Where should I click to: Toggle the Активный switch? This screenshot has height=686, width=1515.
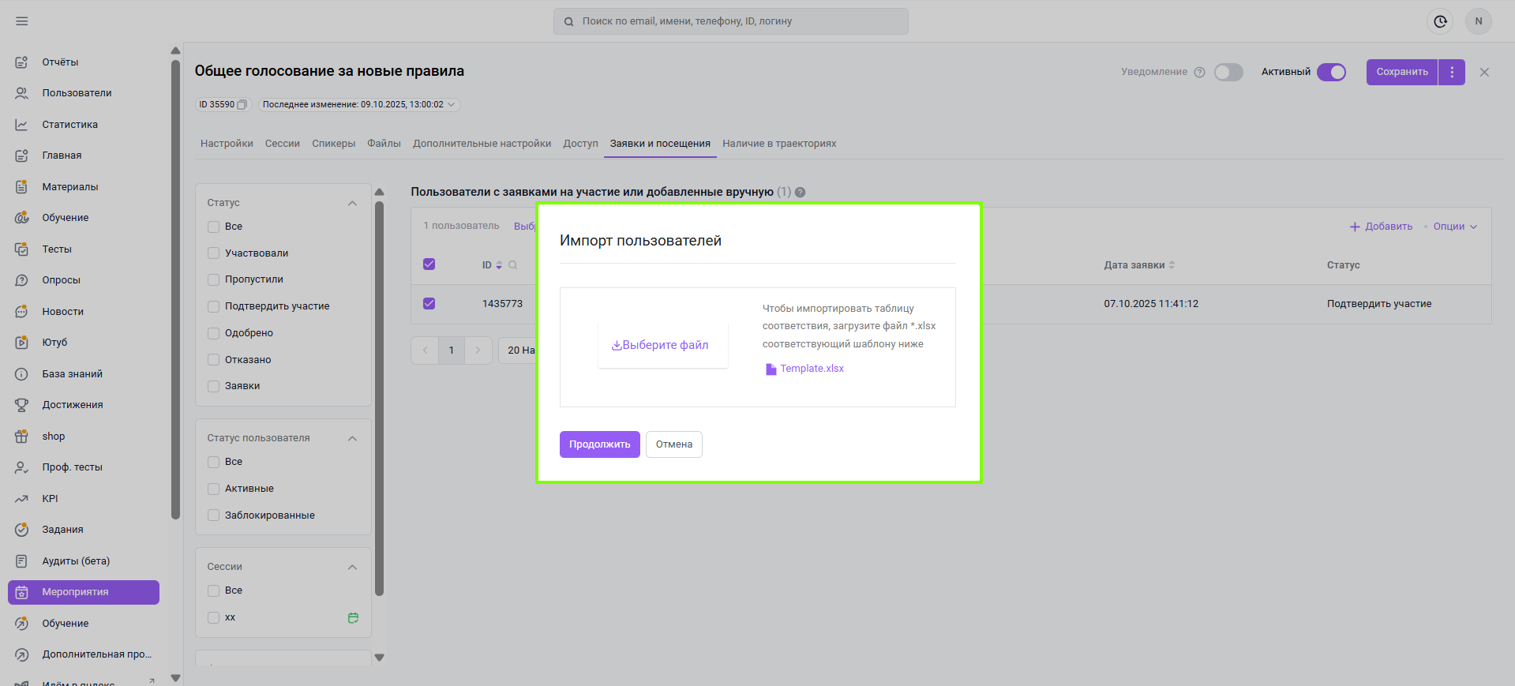click(1332, 72)
